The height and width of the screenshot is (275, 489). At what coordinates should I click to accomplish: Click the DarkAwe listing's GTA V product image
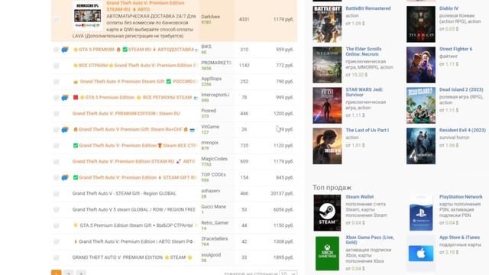[87, 15]
